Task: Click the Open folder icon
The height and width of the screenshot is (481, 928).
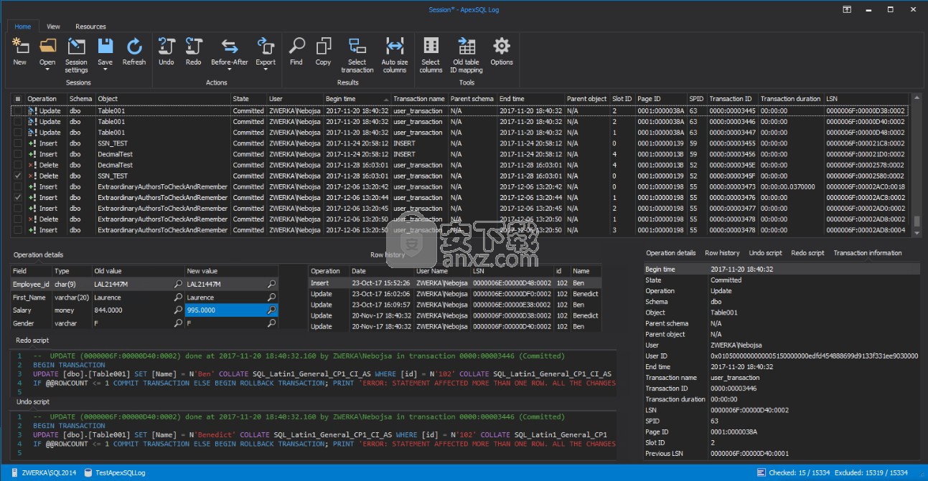Action: click(x=47, y=47)
